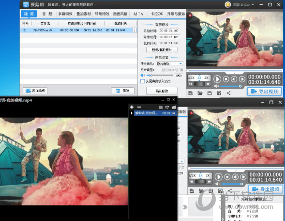Screen dimensions: 285x221
Task: Set 1X playback speed in top editor window
Action: 199,78
